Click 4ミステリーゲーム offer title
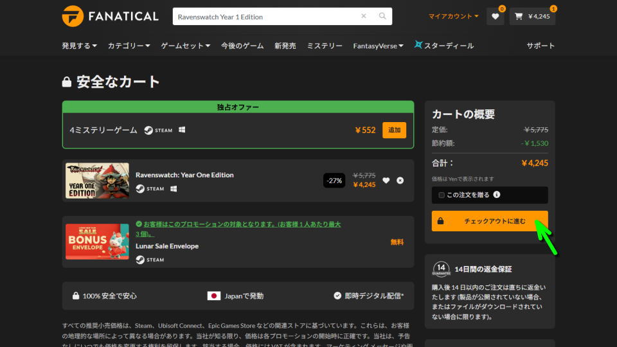The image size is (617, 347). click(x=103, y=130)
